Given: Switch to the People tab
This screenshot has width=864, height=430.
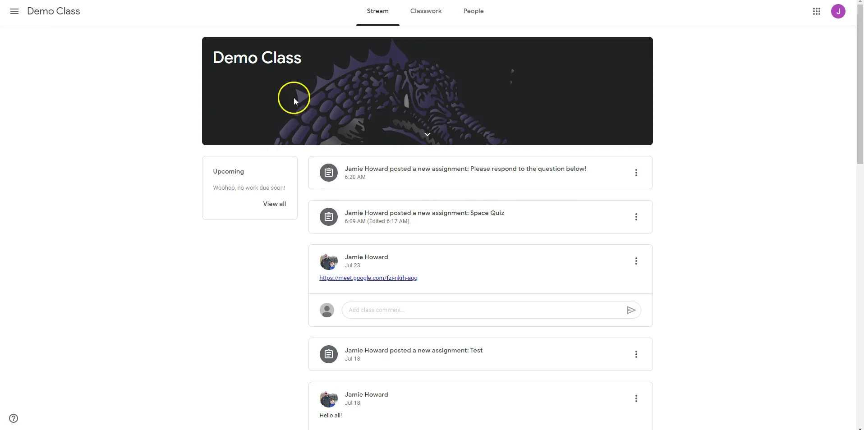Looking at the screenshot, I should click(473, 11).
